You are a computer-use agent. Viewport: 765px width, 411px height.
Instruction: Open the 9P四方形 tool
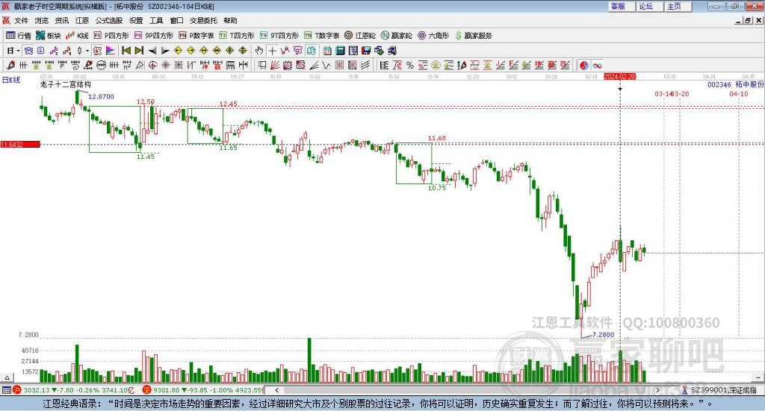pyautogui.click(x=154, y=36)
